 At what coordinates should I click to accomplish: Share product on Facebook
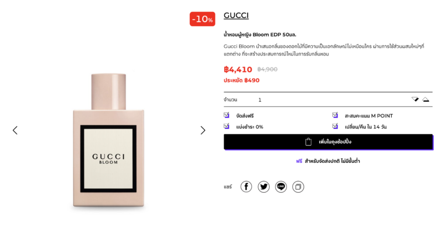click(246, 187)
